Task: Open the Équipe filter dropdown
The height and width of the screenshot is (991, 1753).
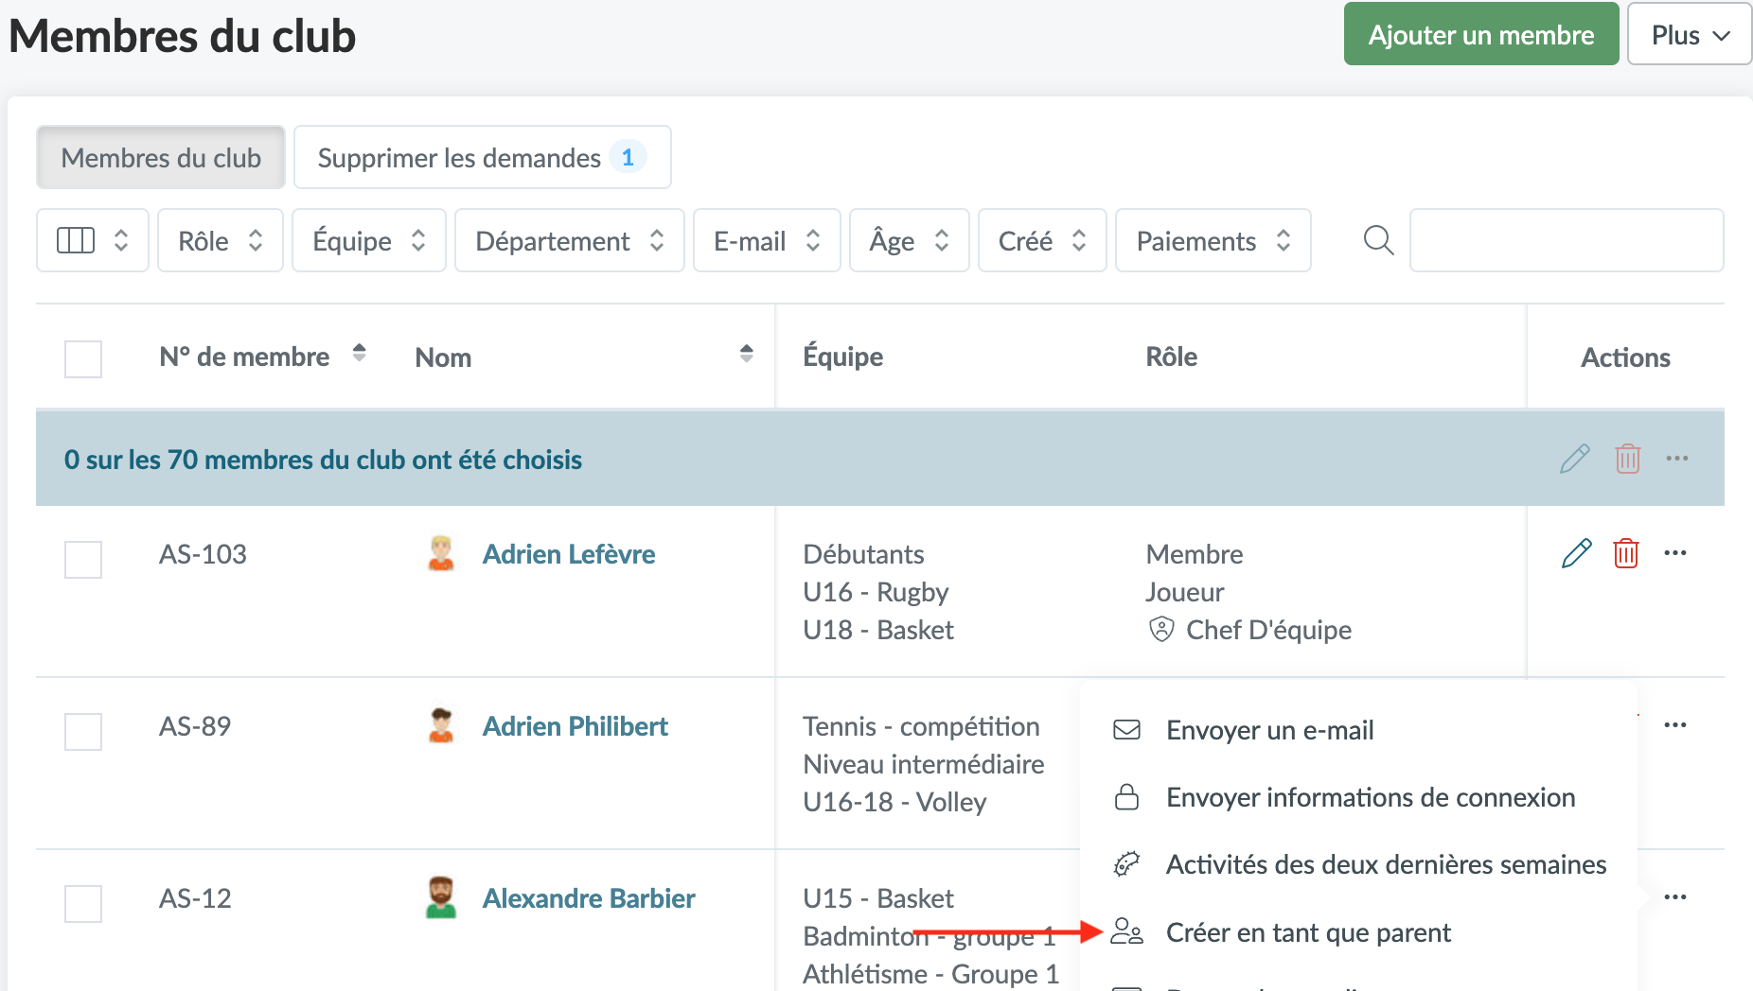Action: (x=369, y=240)
